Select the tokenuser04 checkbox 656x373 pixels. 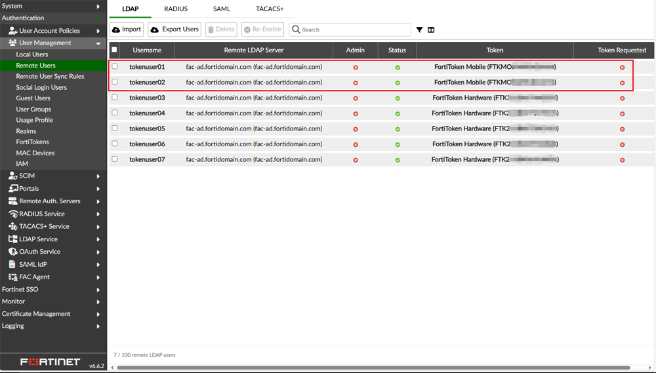115,113
